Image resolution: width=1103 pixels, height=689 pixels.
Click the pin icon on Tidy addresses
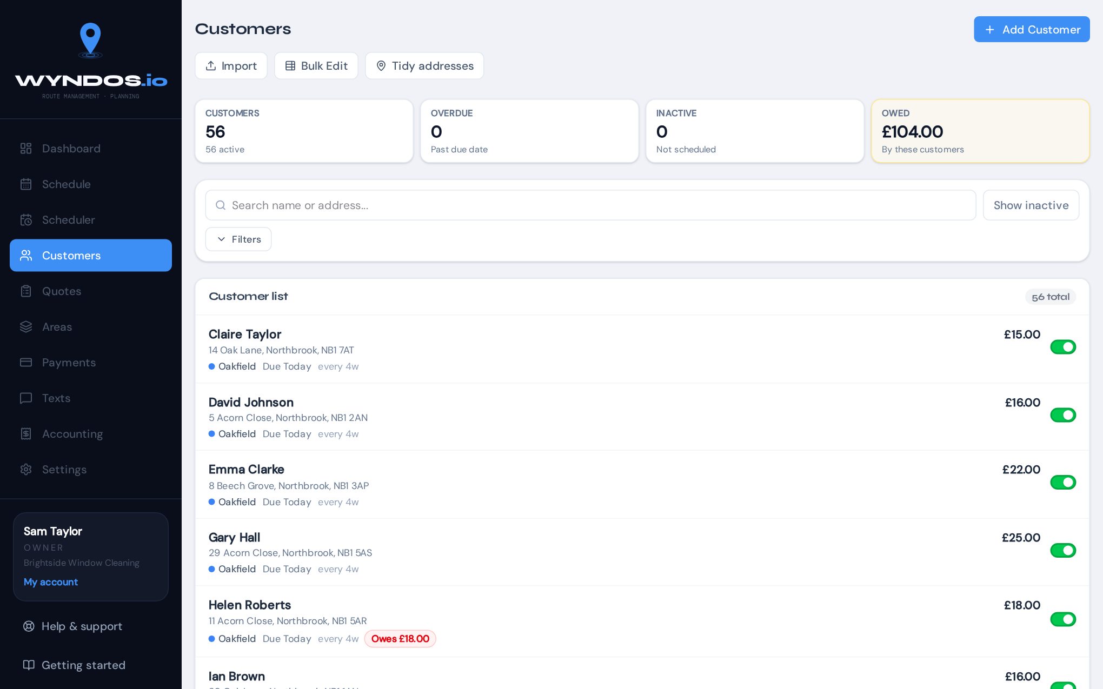pyautogui.click(x=381, y=66)
